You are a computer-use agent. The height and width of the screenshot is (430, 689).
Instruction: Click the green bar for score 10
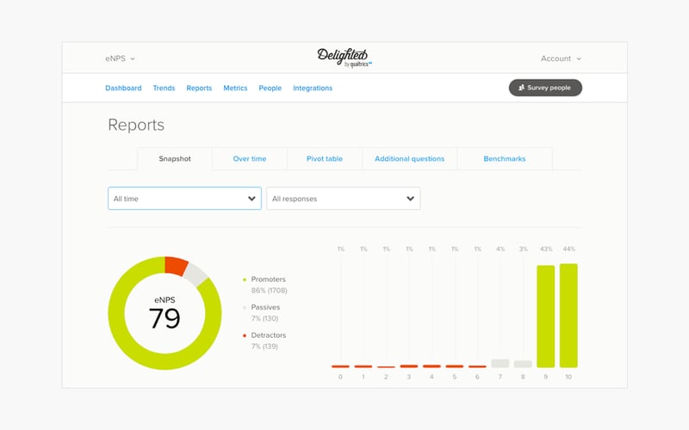point(568,316)
